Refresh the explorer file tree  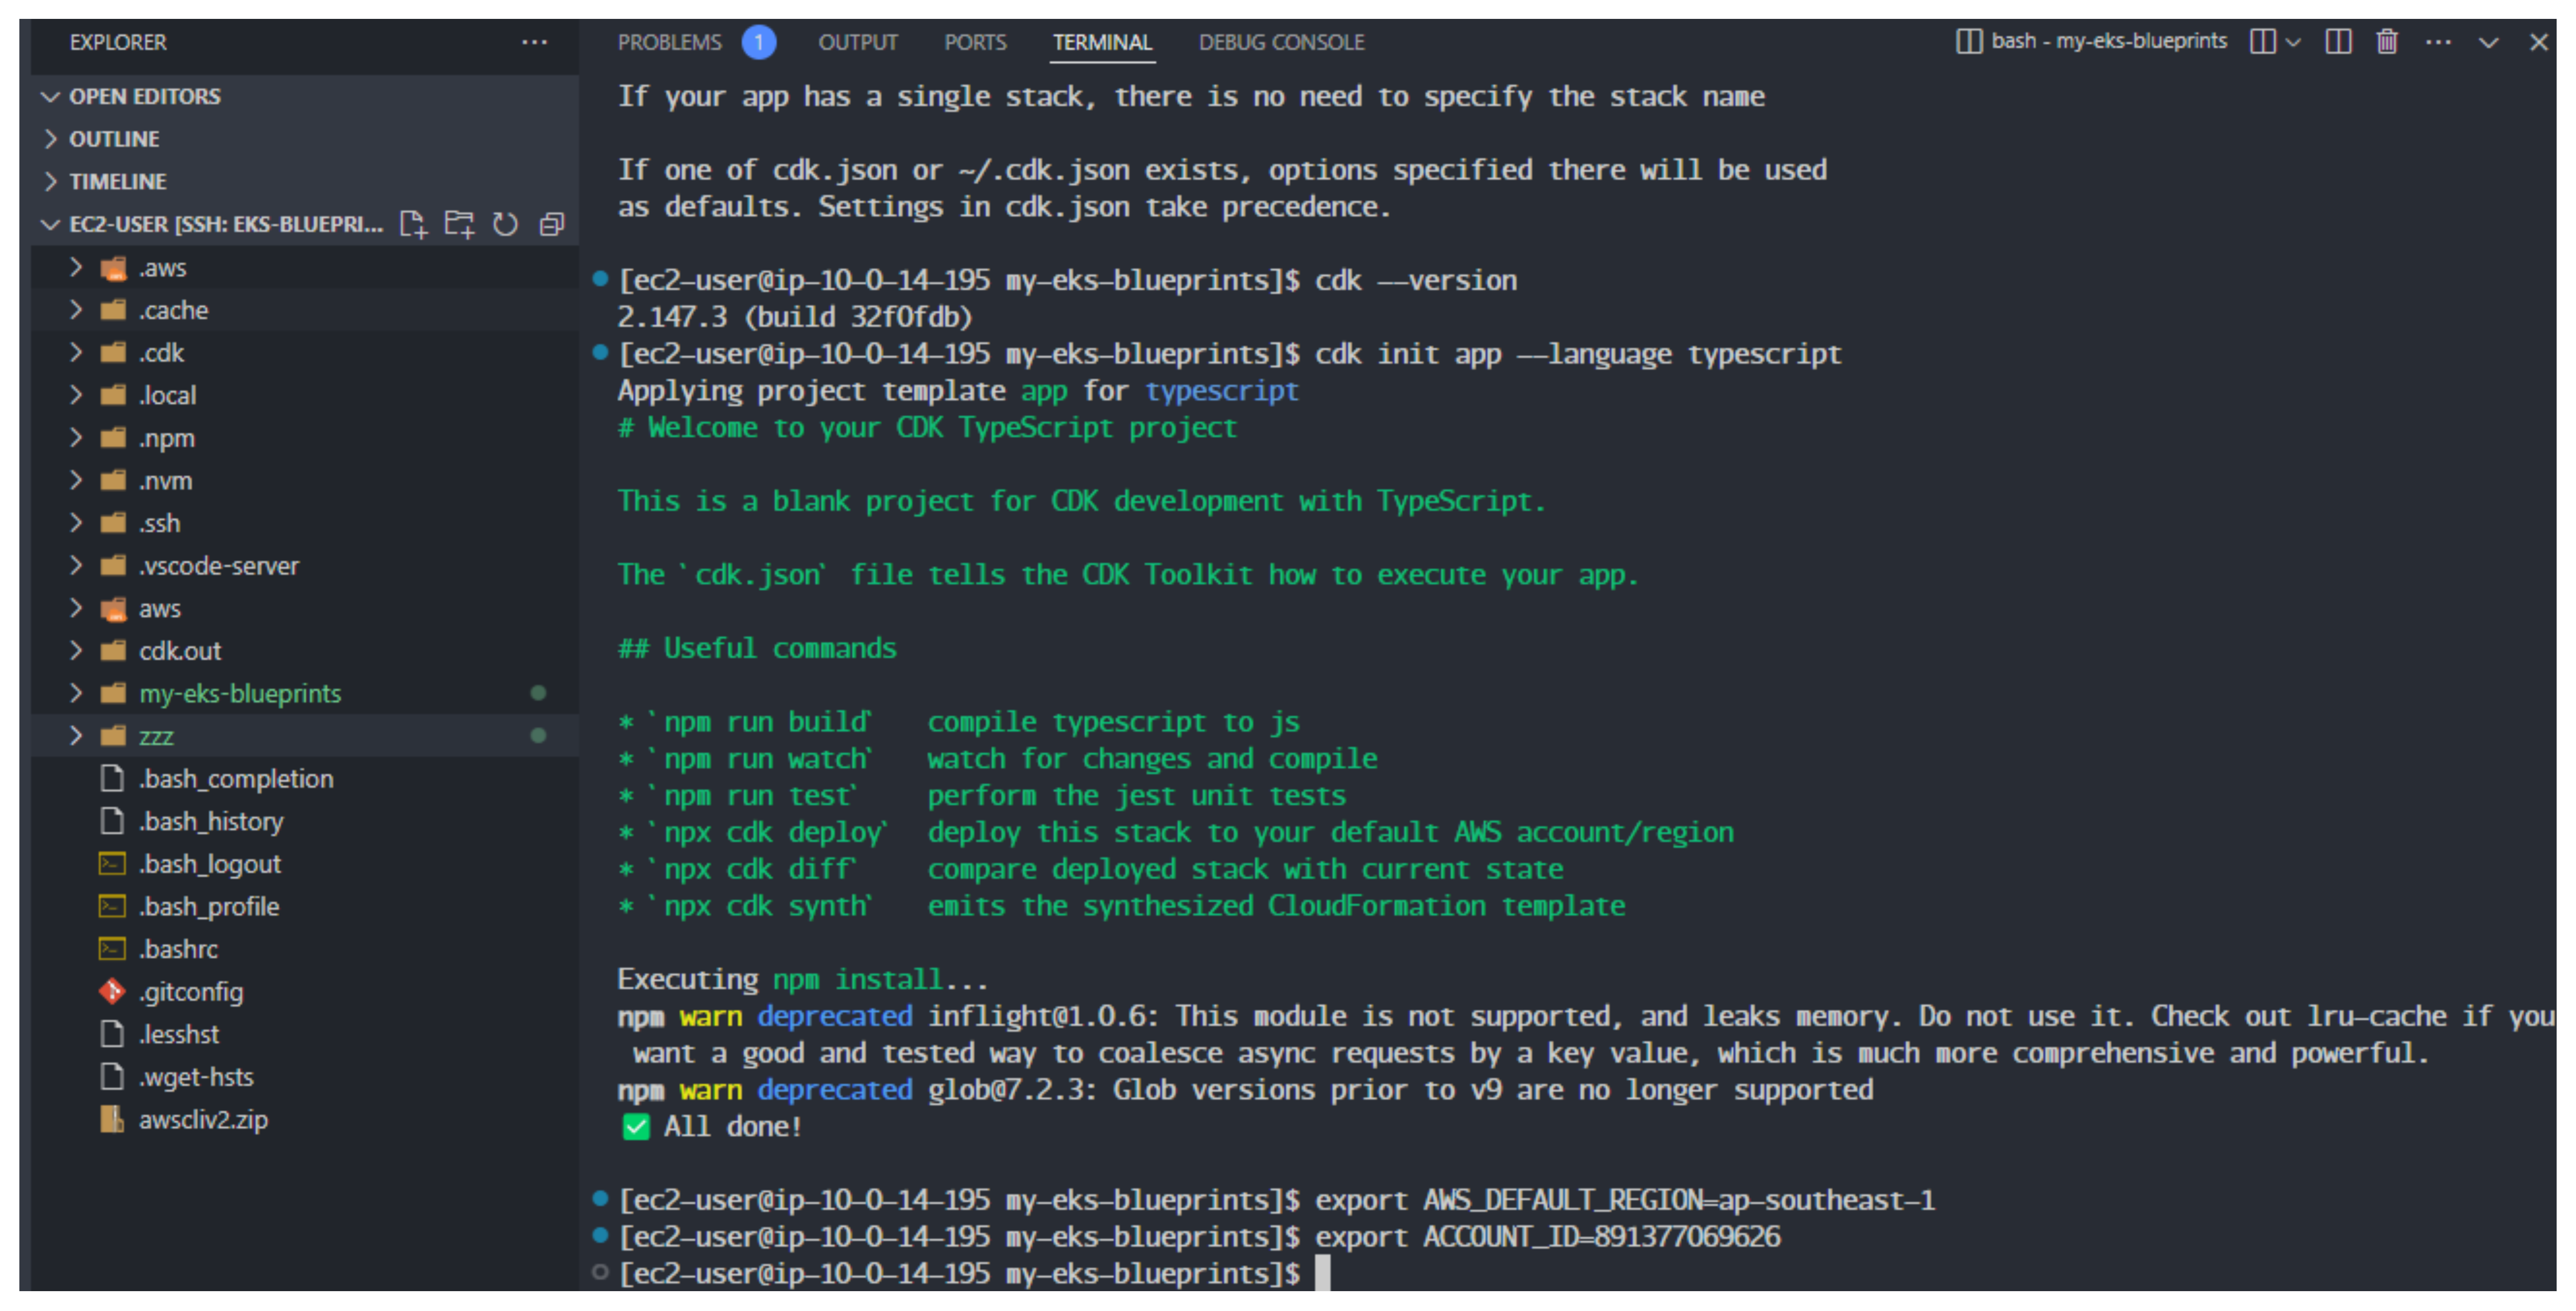point(505,224)
